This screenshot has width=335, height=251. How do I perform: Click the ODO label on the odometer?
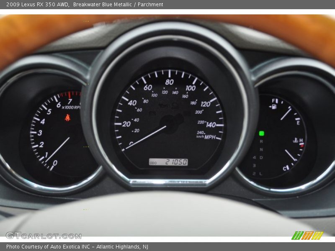point(153,163)
